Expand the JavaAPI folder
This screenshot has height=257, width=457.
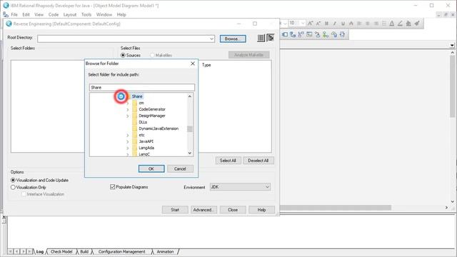[x=127, y=141]
